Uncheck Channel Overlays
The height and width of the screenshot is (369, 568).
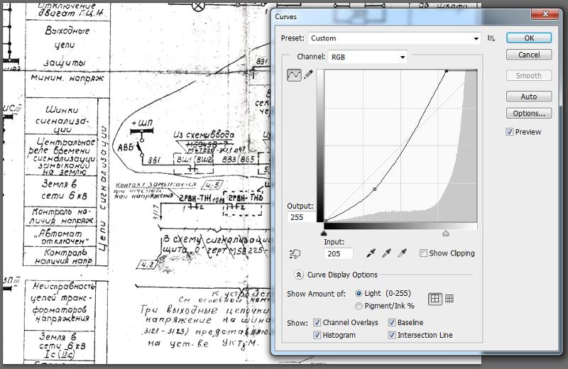pos(317,322)
